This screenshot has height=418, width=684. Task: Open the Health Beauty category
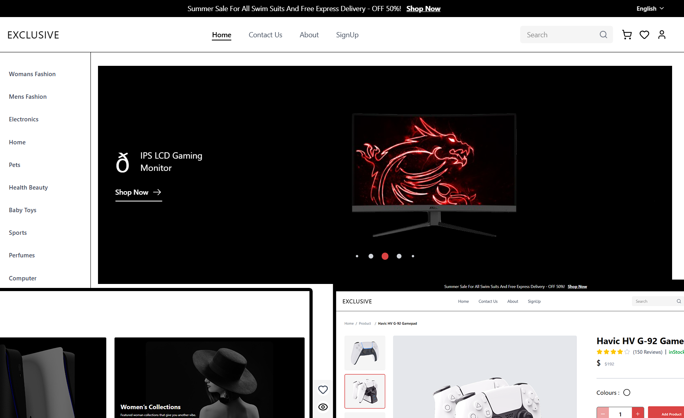pyautogui.click(x=28, y=188)
